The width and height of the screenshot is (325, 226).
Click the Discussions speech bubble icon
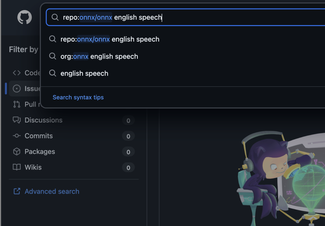click(x=17, y=120)
